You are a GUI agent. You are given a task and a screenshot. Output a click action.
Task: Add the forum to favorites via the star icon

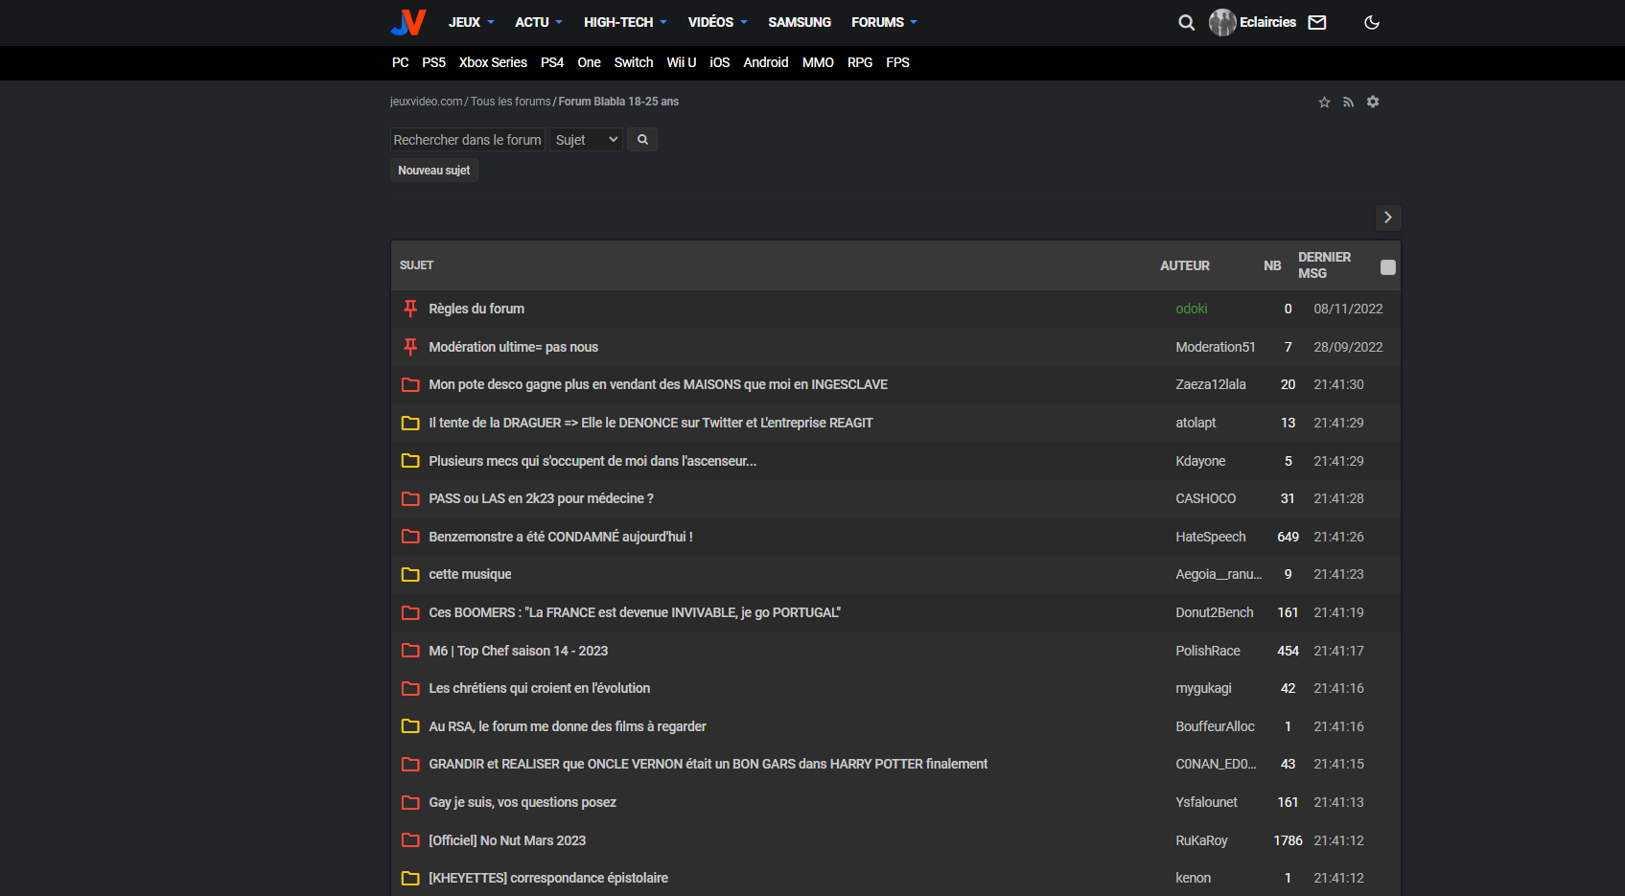point(1324,102)
